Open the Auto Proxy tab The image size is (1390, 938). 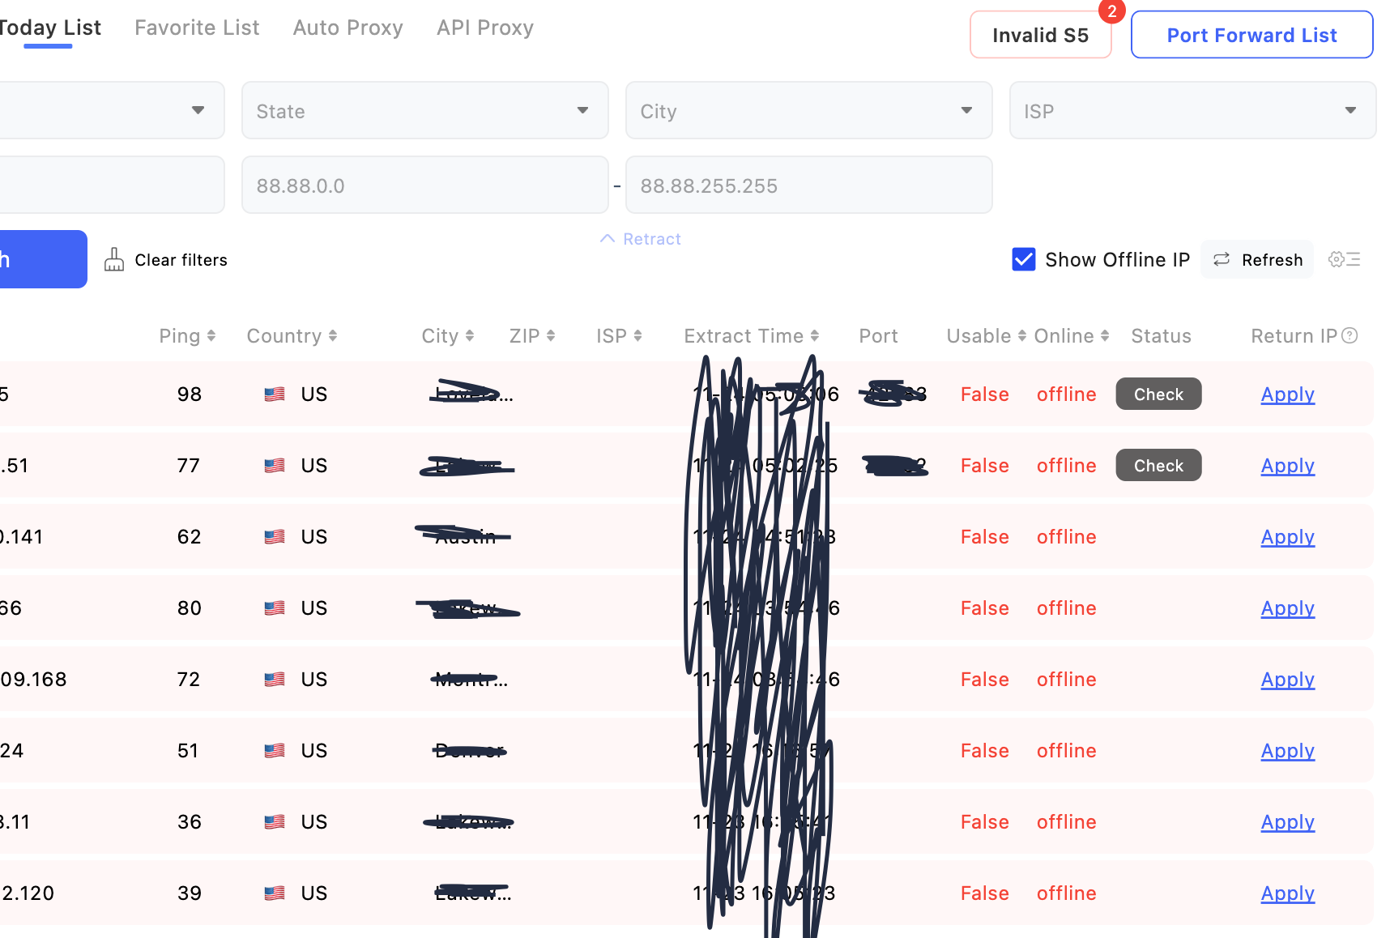coord(347,28)
